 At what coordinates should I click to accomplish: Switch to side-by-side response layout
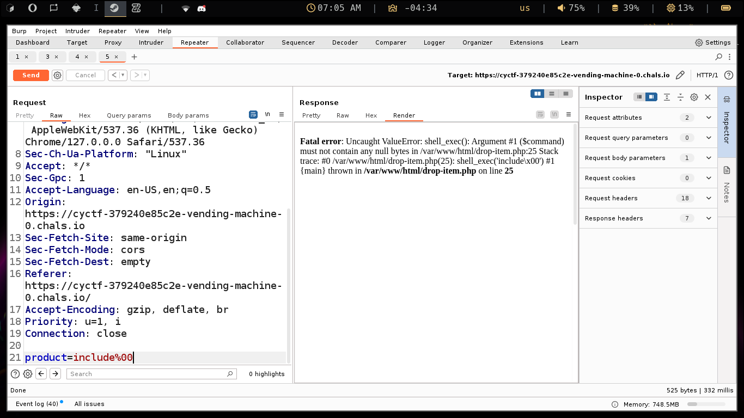coord(538,94)
